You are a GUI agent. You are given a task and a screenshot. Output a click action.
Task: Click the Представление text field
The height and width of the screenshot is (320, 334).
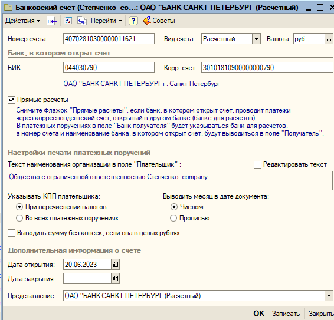click(x=194, y=295)
